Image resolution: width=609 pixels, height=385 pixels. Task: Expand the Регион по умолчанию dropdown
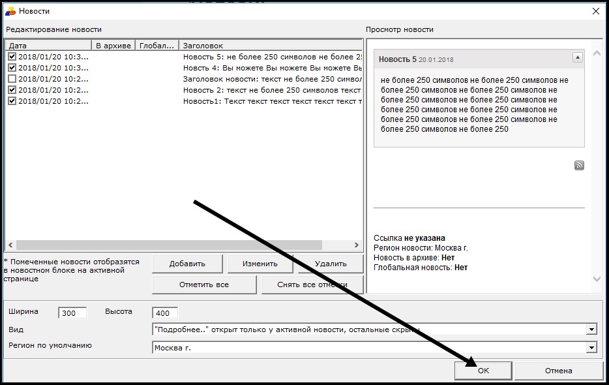click(x=591, y=348)
